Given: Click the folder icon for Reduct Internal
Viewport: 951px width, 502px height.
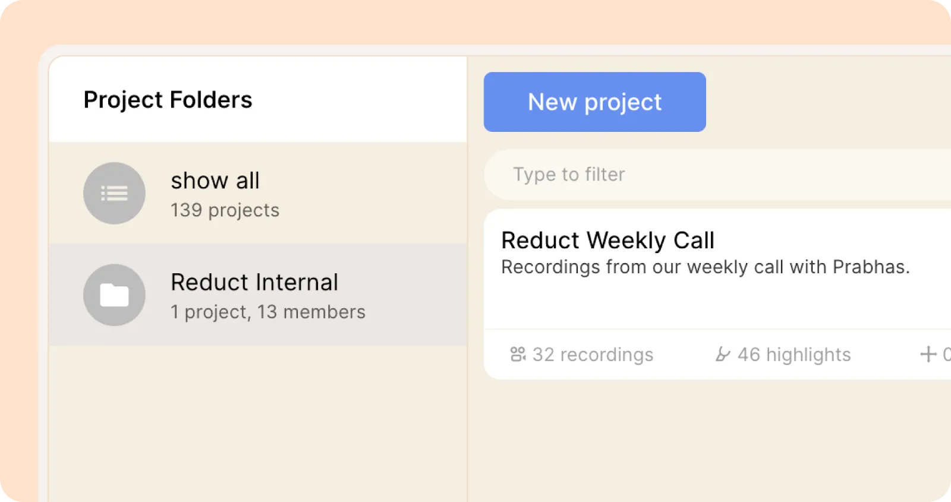Looking at the screenshot, I should point(114,295).
